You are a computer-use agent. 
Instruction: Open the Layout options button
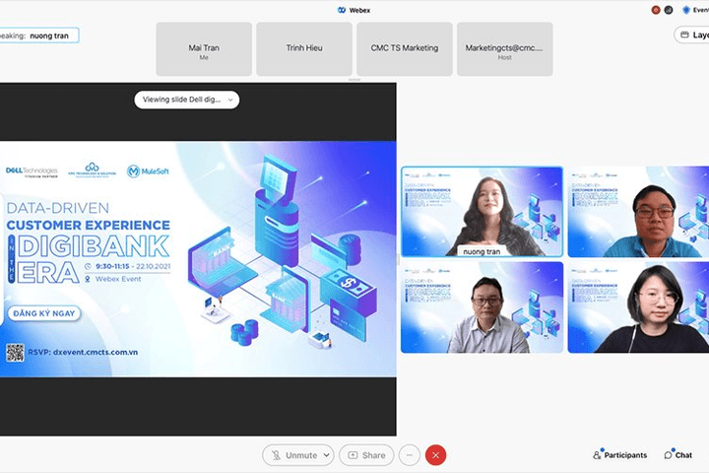[692, 34]
